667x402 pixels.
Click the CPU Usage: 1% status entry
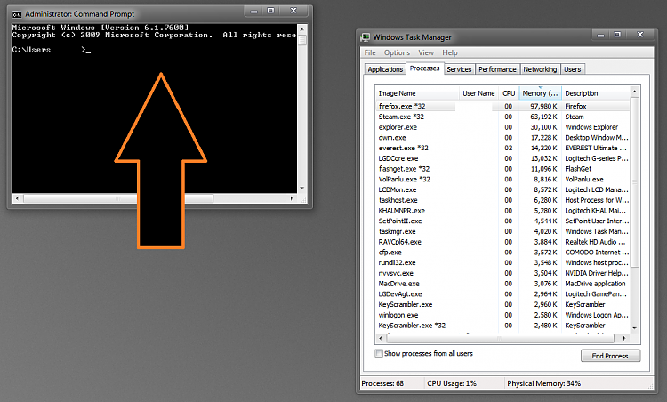click(452, 383)
